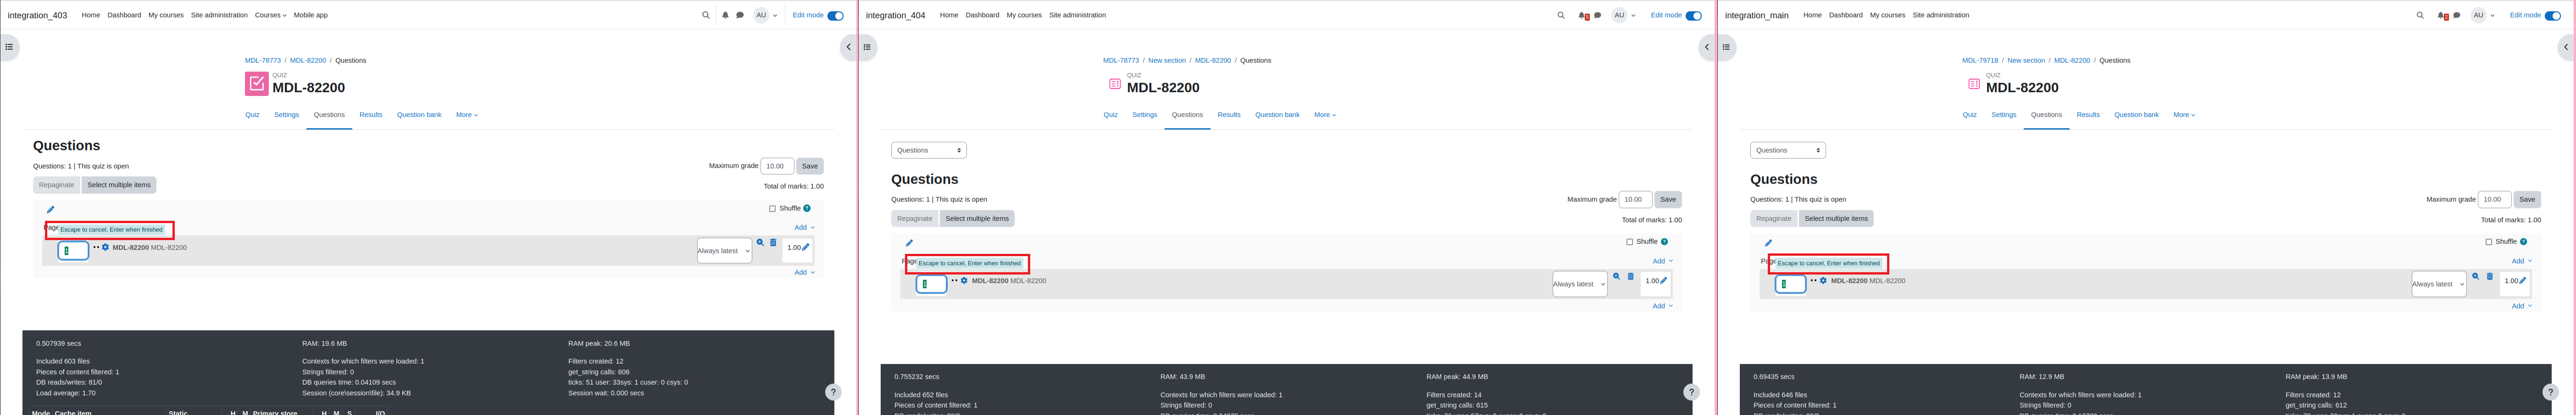Open MDL-78773 breadcrumb link in integration_403
This screenshot has width=2576, height=415.
(x=263, y=60)
